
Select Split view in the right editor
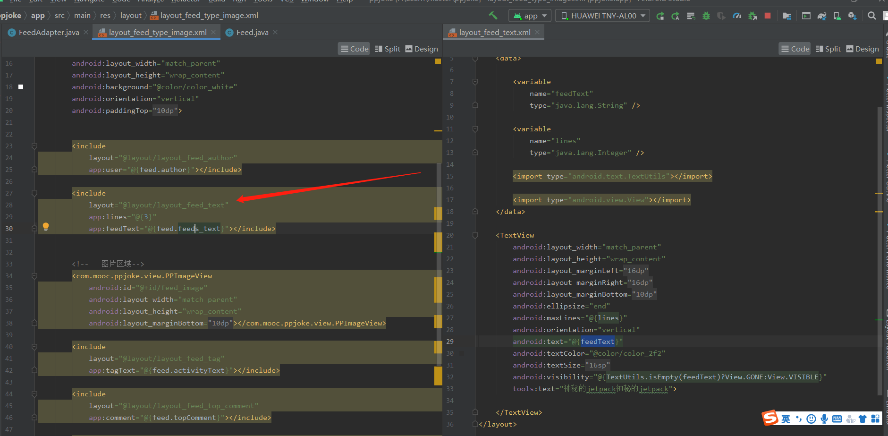(828, 49)
